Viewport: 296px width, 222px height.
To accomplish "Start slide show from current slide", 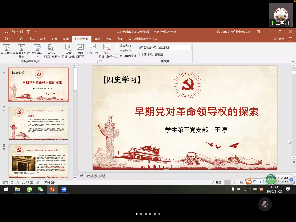I will pos(21,51).
